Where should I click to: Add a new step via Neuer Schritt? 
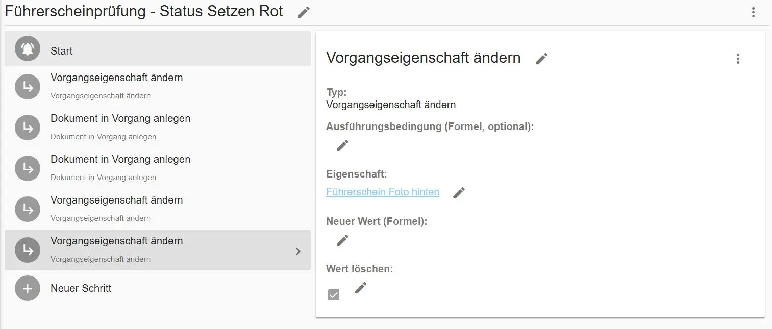pyautogui.click(x=80, y=288)
